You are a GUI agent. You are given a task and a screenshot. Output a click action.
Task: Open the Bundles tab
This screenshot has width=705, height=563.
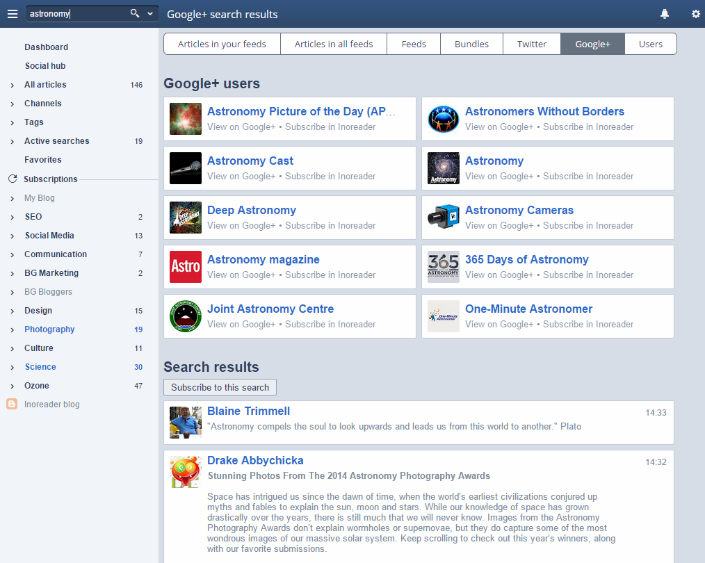pos(471,44)
